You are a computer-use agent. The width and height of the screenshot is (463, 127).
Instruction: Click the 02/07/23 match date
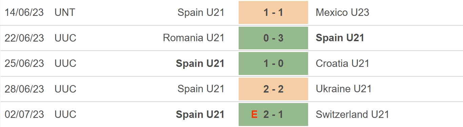(24, 115)
